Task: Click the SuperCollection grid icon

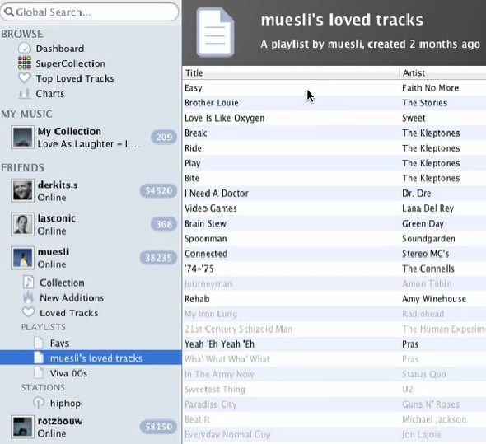Action: [x=25, y=63]
